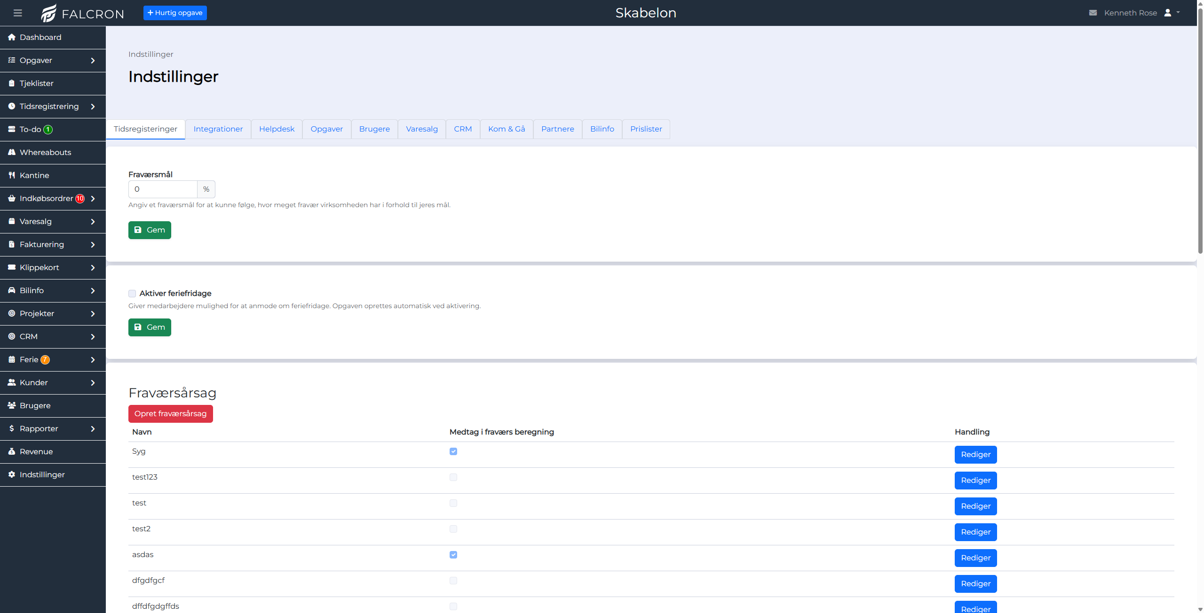Expand the Opgaver sidebar submenu
Screen dimensions: 1204x613
pyautogui.click(x=93, y=61)
